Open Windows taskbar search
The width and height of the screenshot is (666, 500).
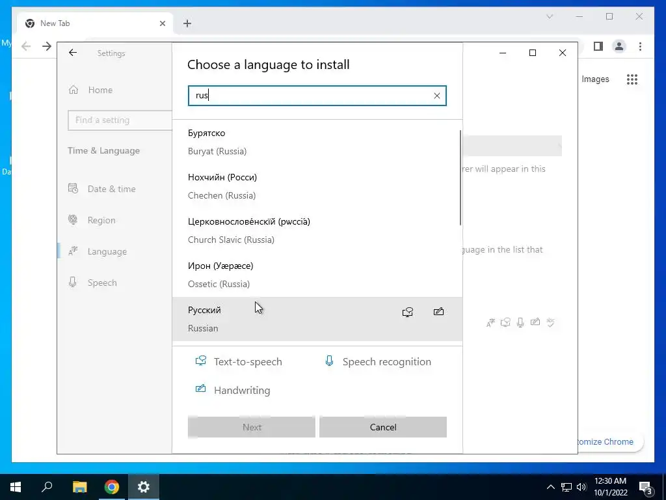click(x=47, y=487)
